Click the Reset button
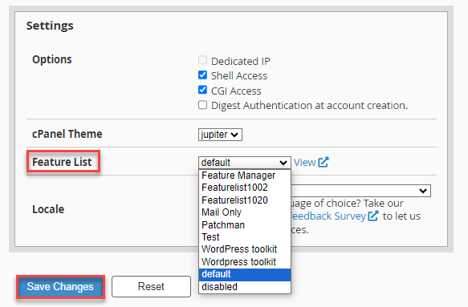This screenshot has width=468, height=307. click(151, 286)
